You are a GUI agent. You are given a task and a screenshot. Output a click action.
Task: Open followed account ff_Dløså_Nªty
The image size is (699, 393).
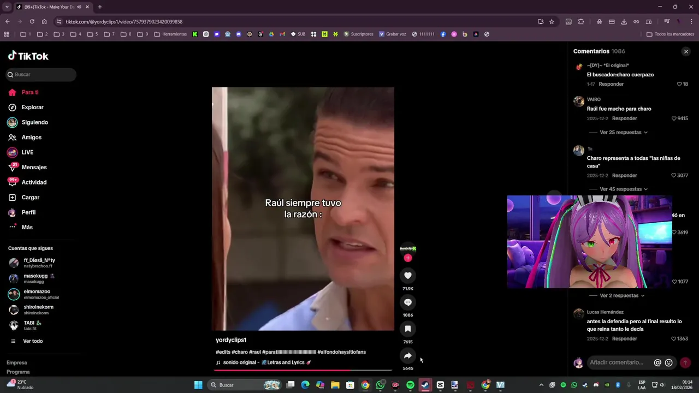(38, 263)
